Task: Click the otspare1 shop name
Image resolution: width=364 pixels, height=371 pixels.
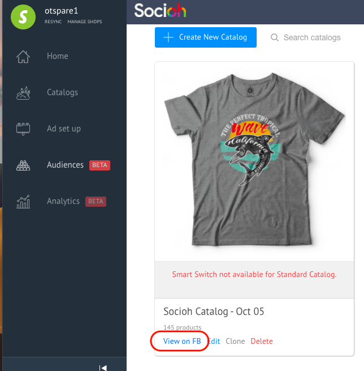Action: [x=61, y=10]
